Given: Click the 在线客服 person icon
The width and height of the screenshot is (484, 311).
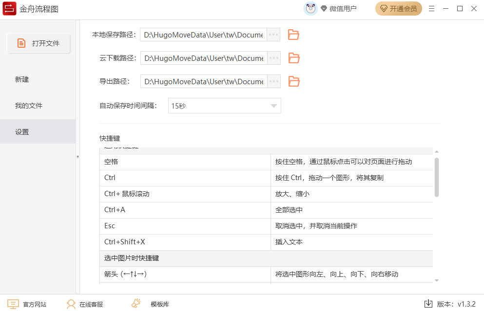Looking at the screenshot, I should tap(71, 304).
